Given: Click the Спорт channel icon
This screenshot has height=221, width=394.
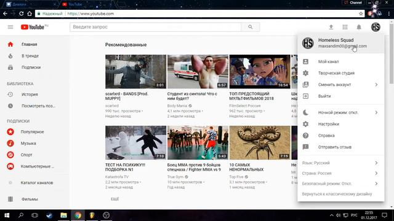Looking at the screenshot, I should click(10, 155).
